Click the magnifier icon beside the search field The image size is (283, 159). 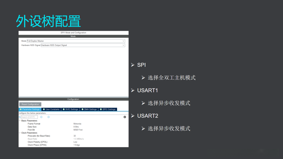(20, 117)
